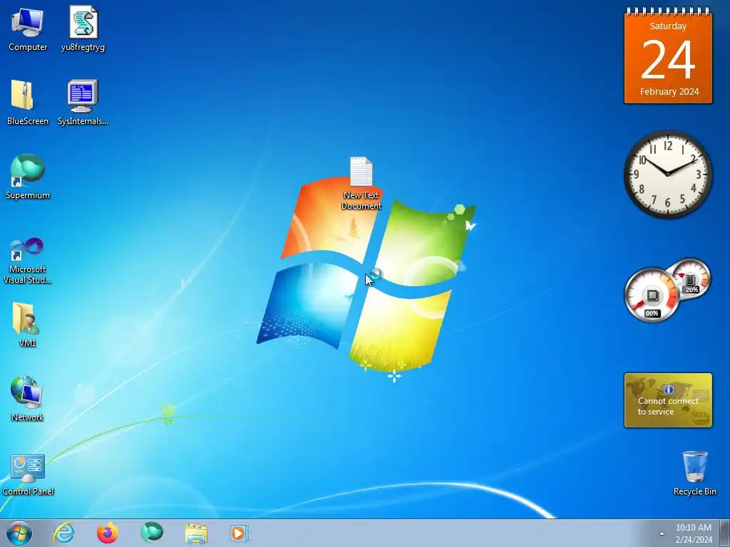Click the analog clock gadget
Viewport: 730px width, 547px height.
point(667,174)
